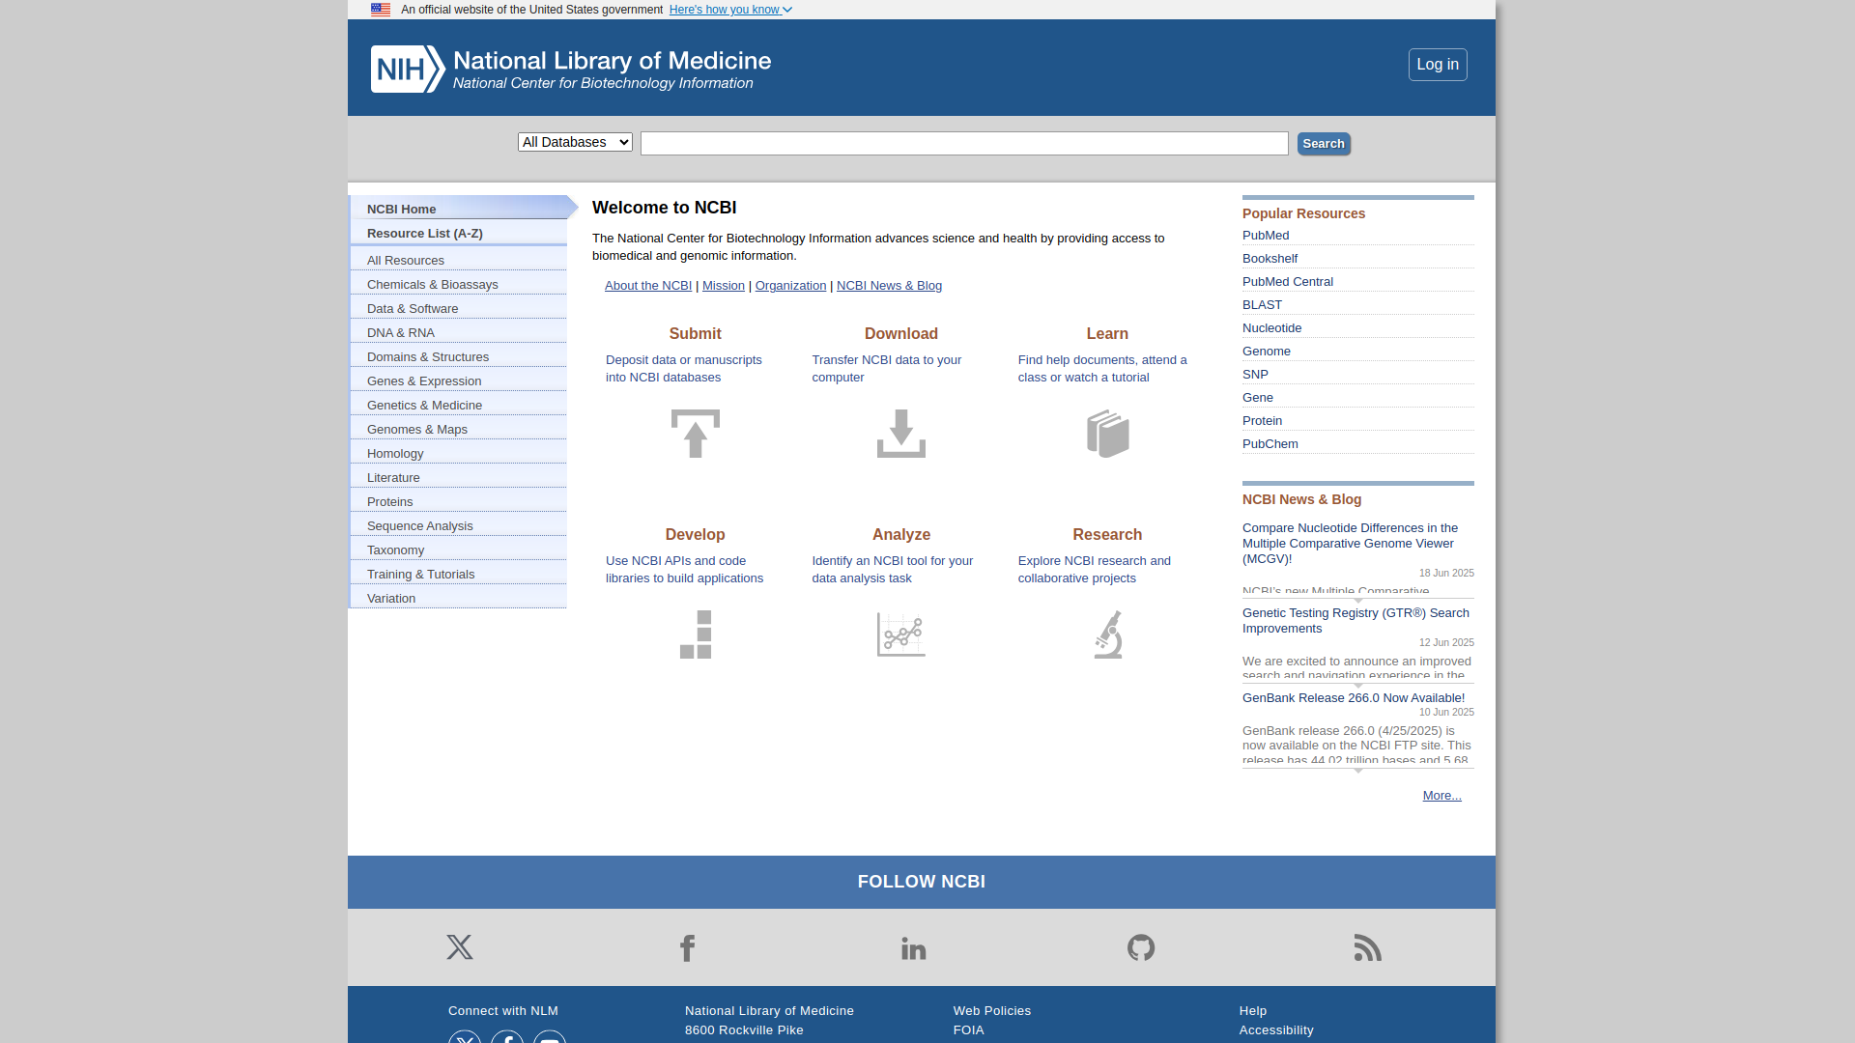Open Variation category in sidebar
The image size is (1855, 1043).
pyautogui.click(x=459, y=598)
